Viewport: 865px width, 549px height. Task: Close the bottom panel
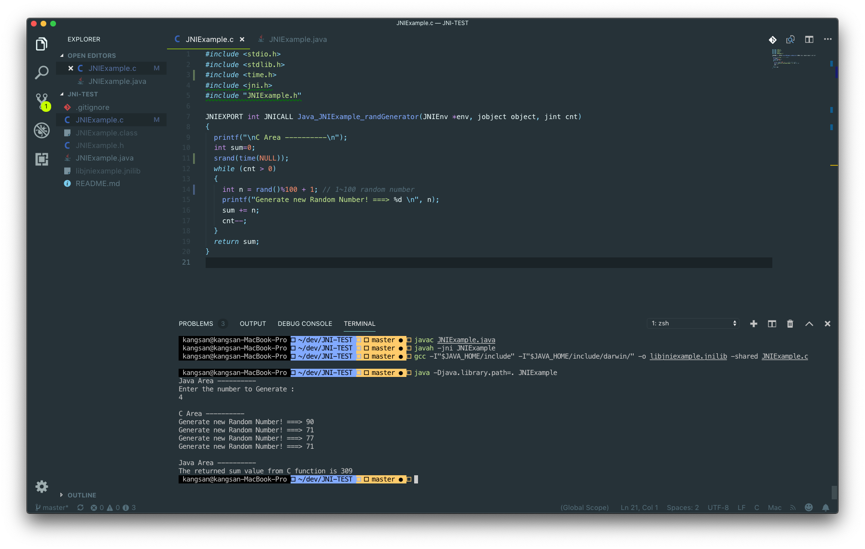pyautogui.click(x=827, y=324)
